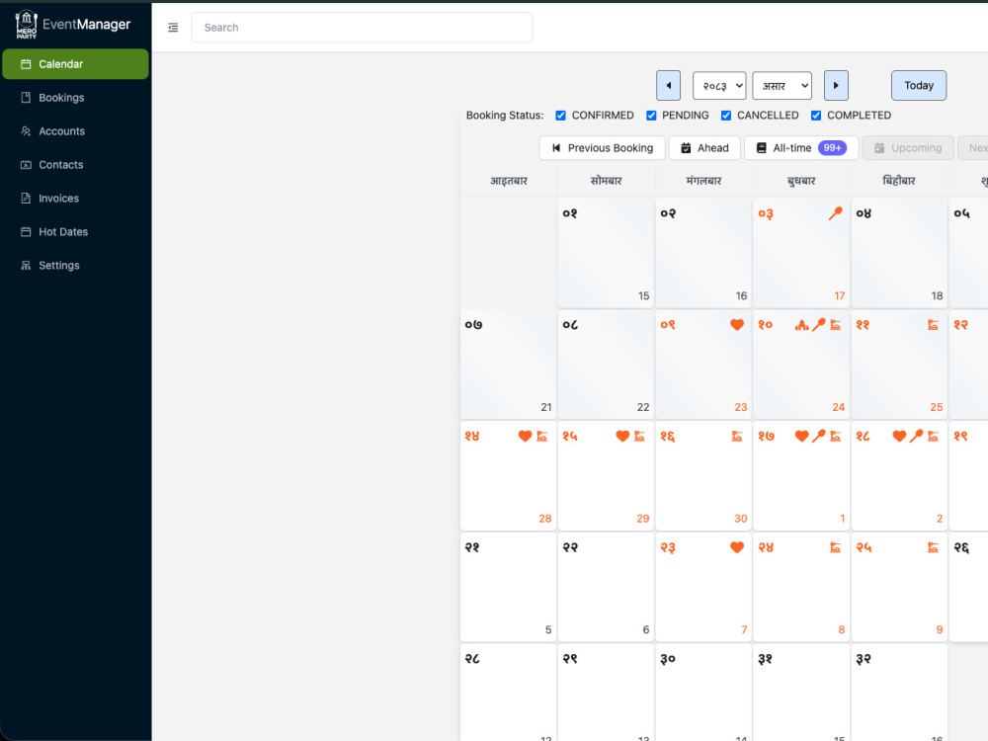Open Contacts in the sidebar
The width and height of the screenshot is (988, 741).
point(76,164)
